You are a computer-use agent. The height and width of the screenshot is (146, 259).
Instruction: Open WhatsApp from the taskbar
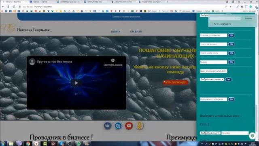tap(79, 143)
